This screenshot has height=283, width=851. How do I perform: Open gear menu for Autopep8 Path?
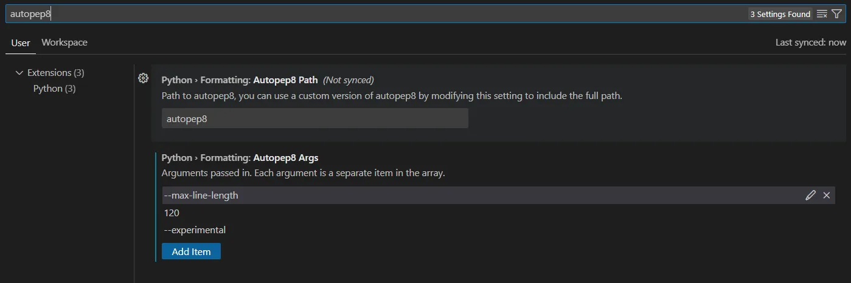[144, 78]
